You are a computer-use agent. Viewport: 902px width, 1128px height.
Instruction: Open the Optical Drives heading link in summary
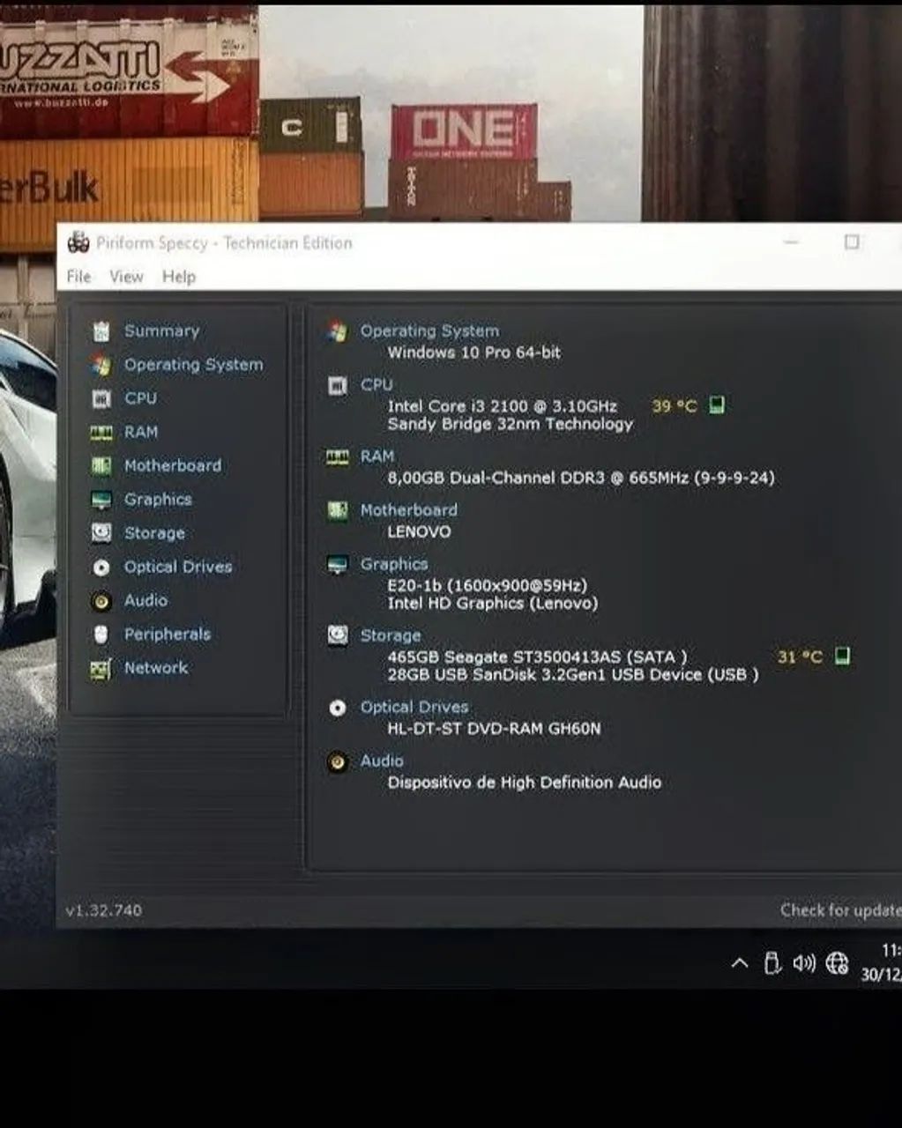[414, 707]
